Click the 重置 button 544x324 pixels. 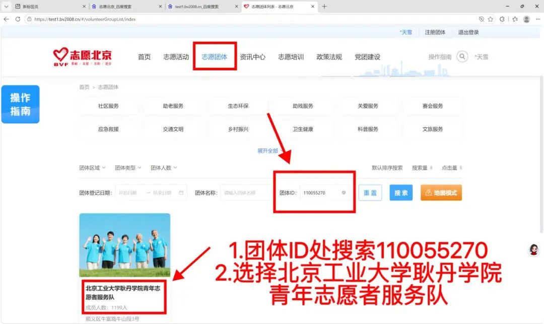click(x=370, y=193)
